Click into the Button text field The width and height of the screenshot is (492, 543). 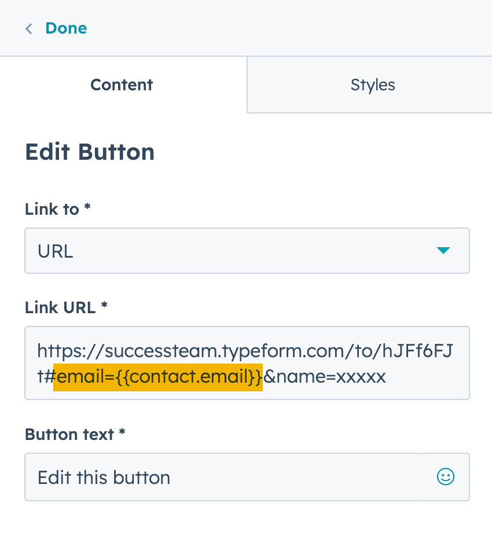coord(223,477)
